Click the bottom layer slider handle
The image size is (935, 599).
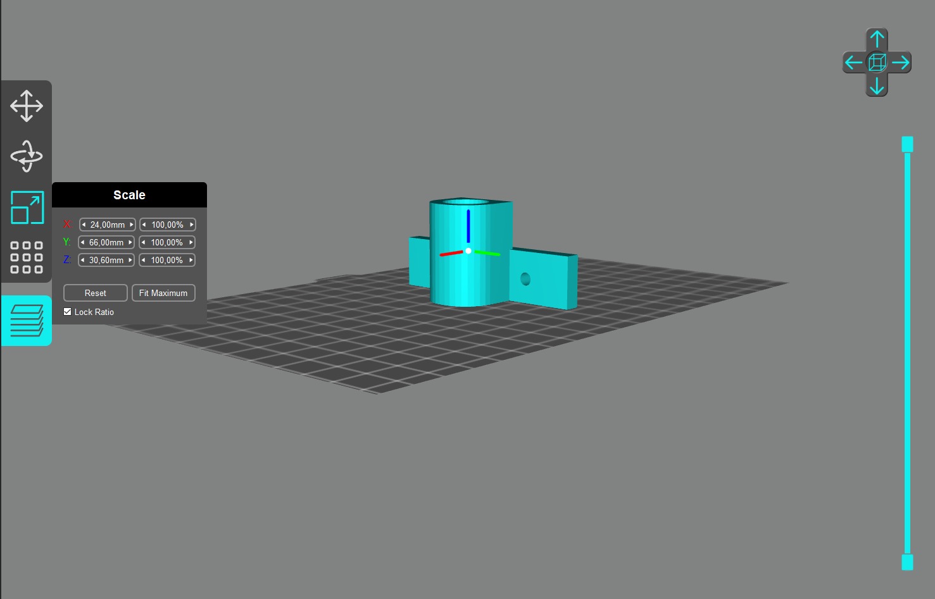pos(907,562)
